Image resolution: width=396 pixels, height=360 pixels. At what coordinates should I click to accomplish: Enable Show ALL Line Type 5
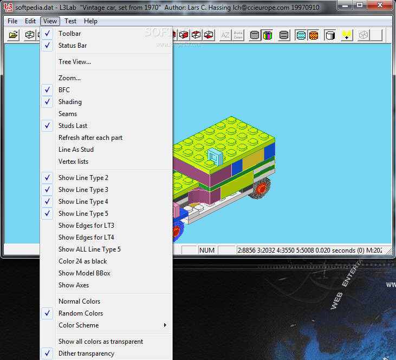(x=106, y=249)
